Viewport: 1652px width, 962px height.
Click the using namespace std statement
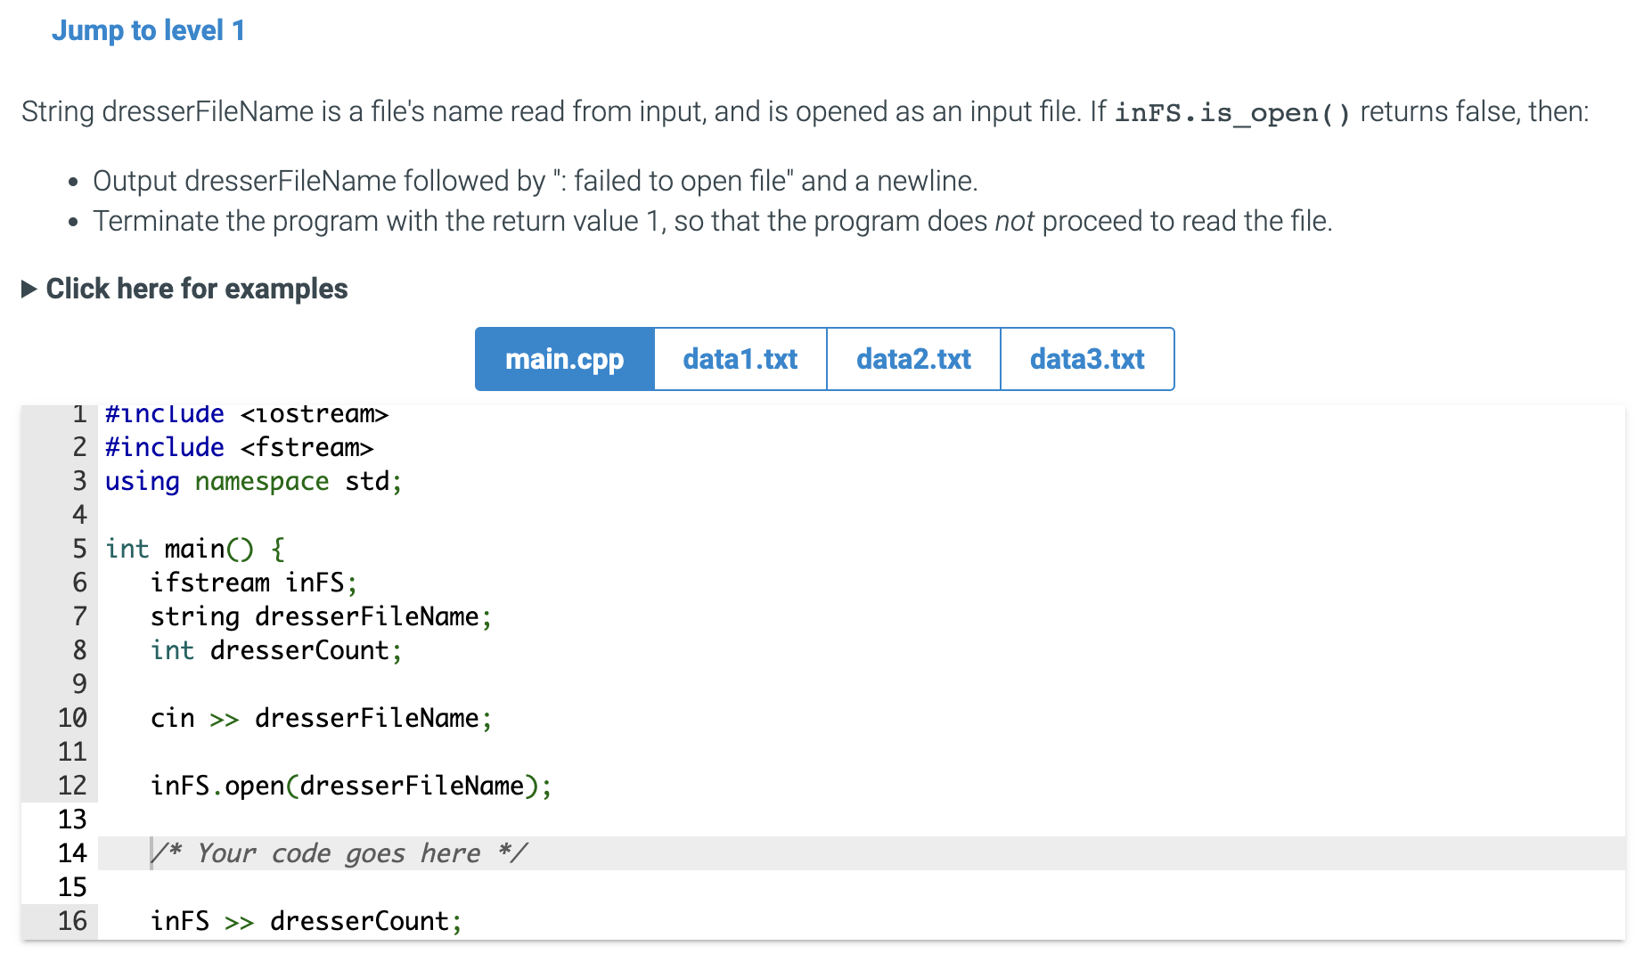click(x=252, y=481)
